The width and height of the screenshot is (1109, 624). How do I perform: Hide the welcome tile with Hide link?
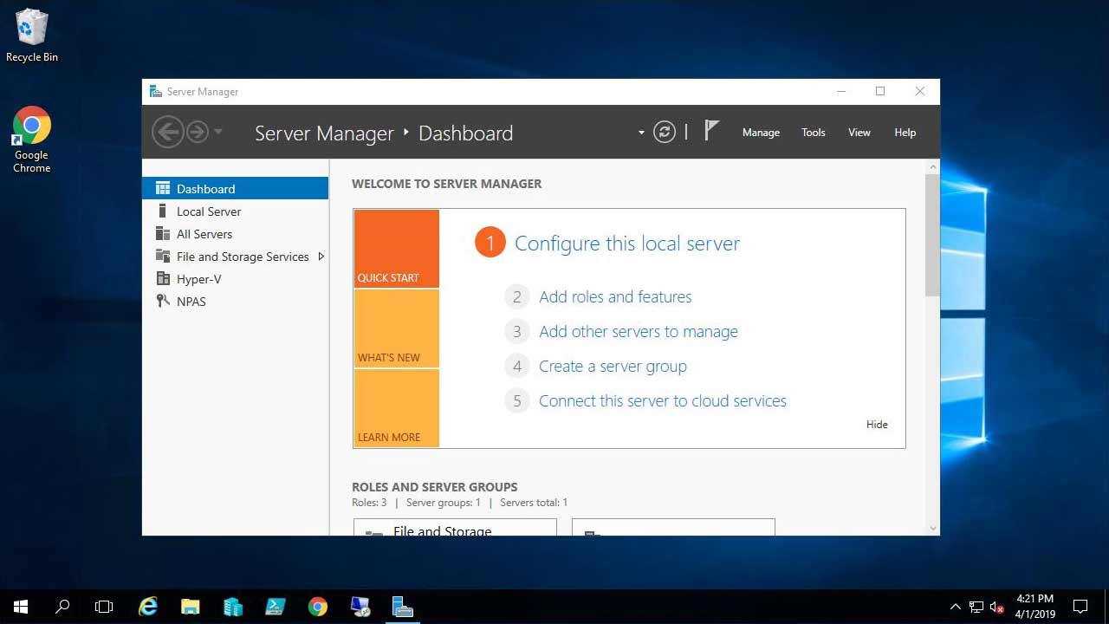877,425
